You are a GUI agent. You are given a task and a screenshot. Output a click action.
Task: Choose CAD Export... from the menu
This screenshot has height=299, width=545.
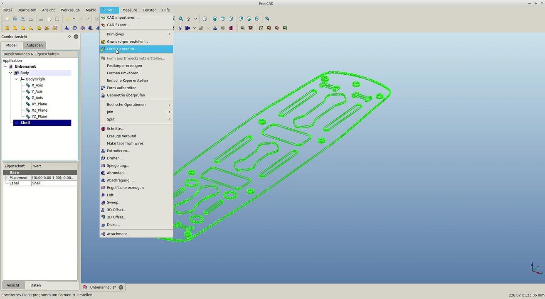[x=136, y=25]
